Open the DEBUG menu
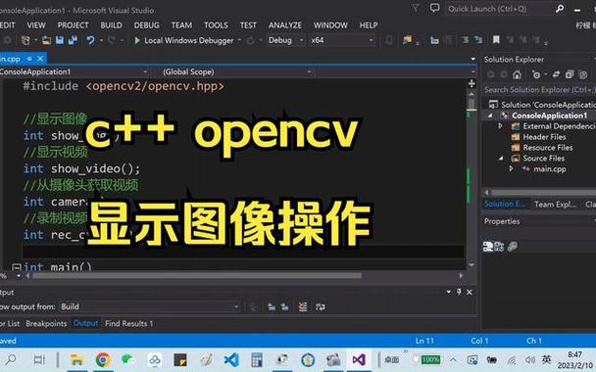 point(146,25)
